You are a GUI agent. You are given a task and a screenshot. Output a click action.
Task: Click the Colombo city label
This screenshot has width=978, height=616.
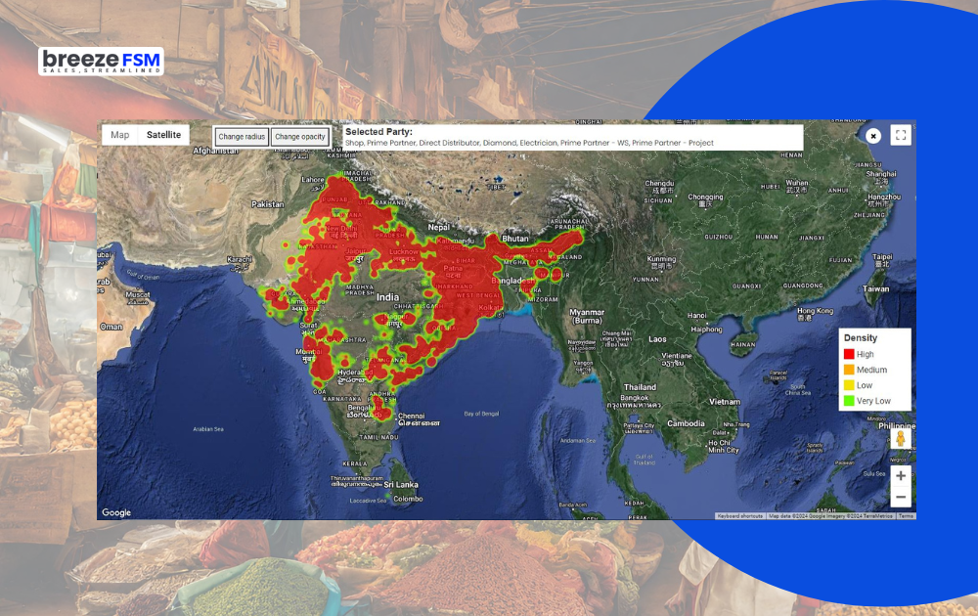[408, 499]
